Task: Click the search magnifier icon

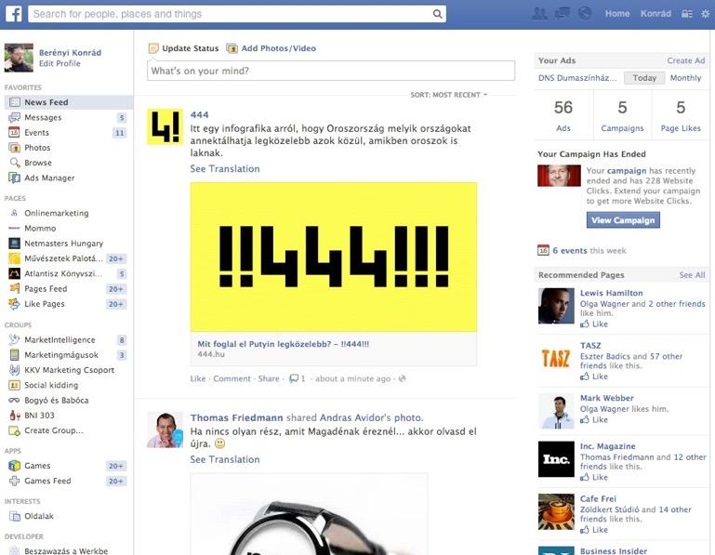Action: tap(437, 14)
